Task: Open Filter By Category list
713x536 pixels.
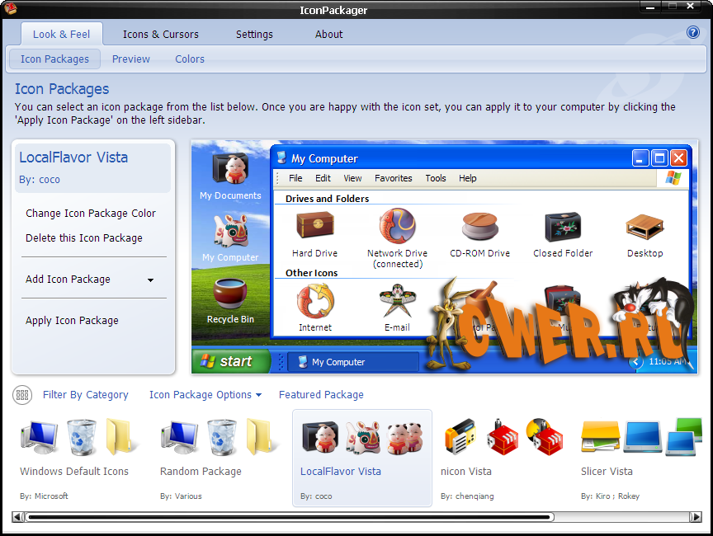Action: [85, 395]
